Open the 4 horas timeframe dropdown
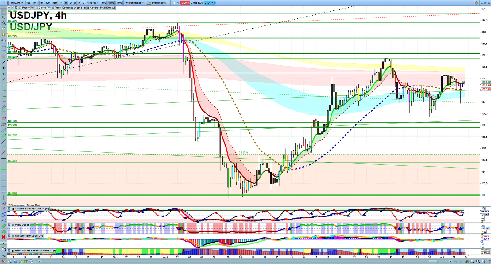 pos(93,3)
